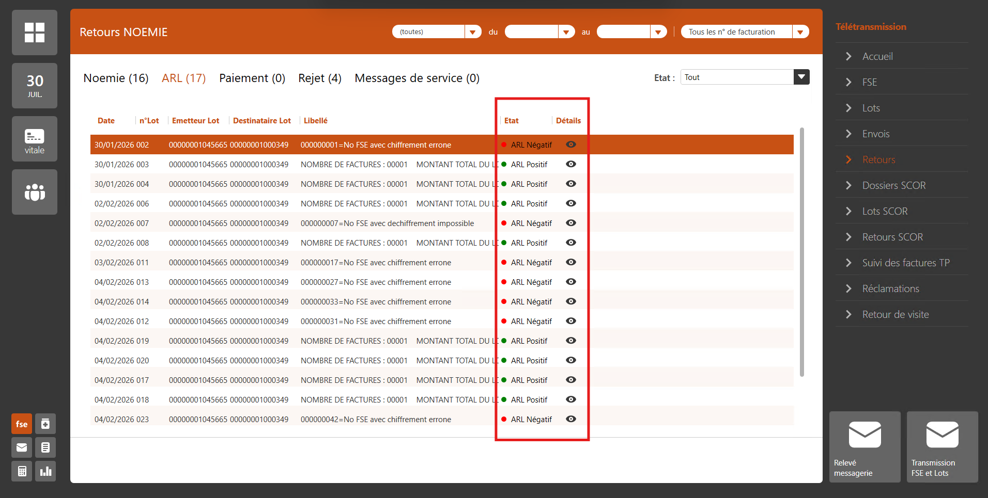
Task: Open the prescription clipboard icon
Action: tap(45, 424)
